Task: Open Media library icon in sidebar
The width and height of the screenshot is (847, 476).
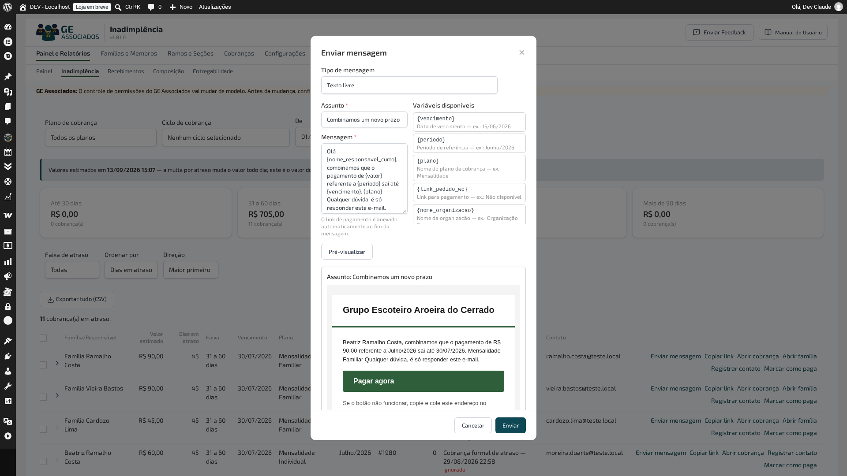Action: [8, 92]
